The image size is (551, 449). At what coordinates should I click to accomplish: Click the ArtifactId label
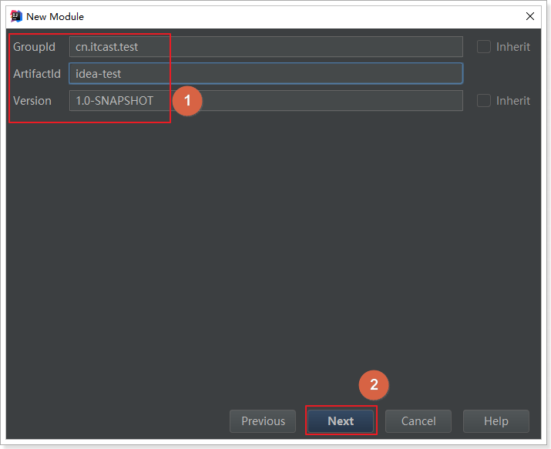point(37,74)
